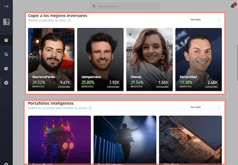This screenshot has height=165, width=238.
Task: Go to next investors with right chevron
Action: 219,20
